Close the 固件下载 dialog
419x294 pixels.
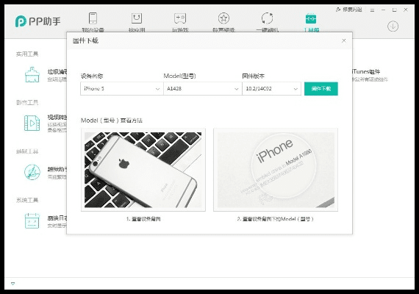click(344, 40)
